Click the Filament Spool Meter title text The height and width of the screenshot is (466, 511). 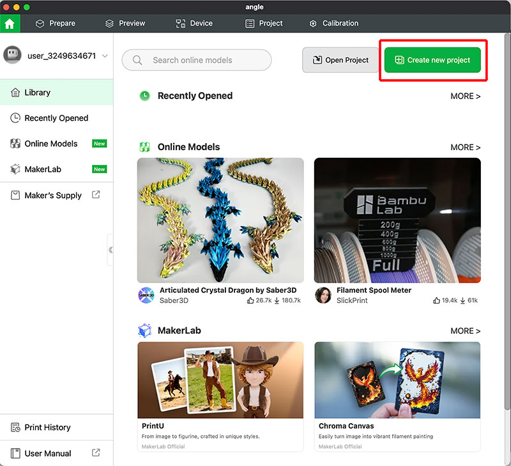point(374,290)
